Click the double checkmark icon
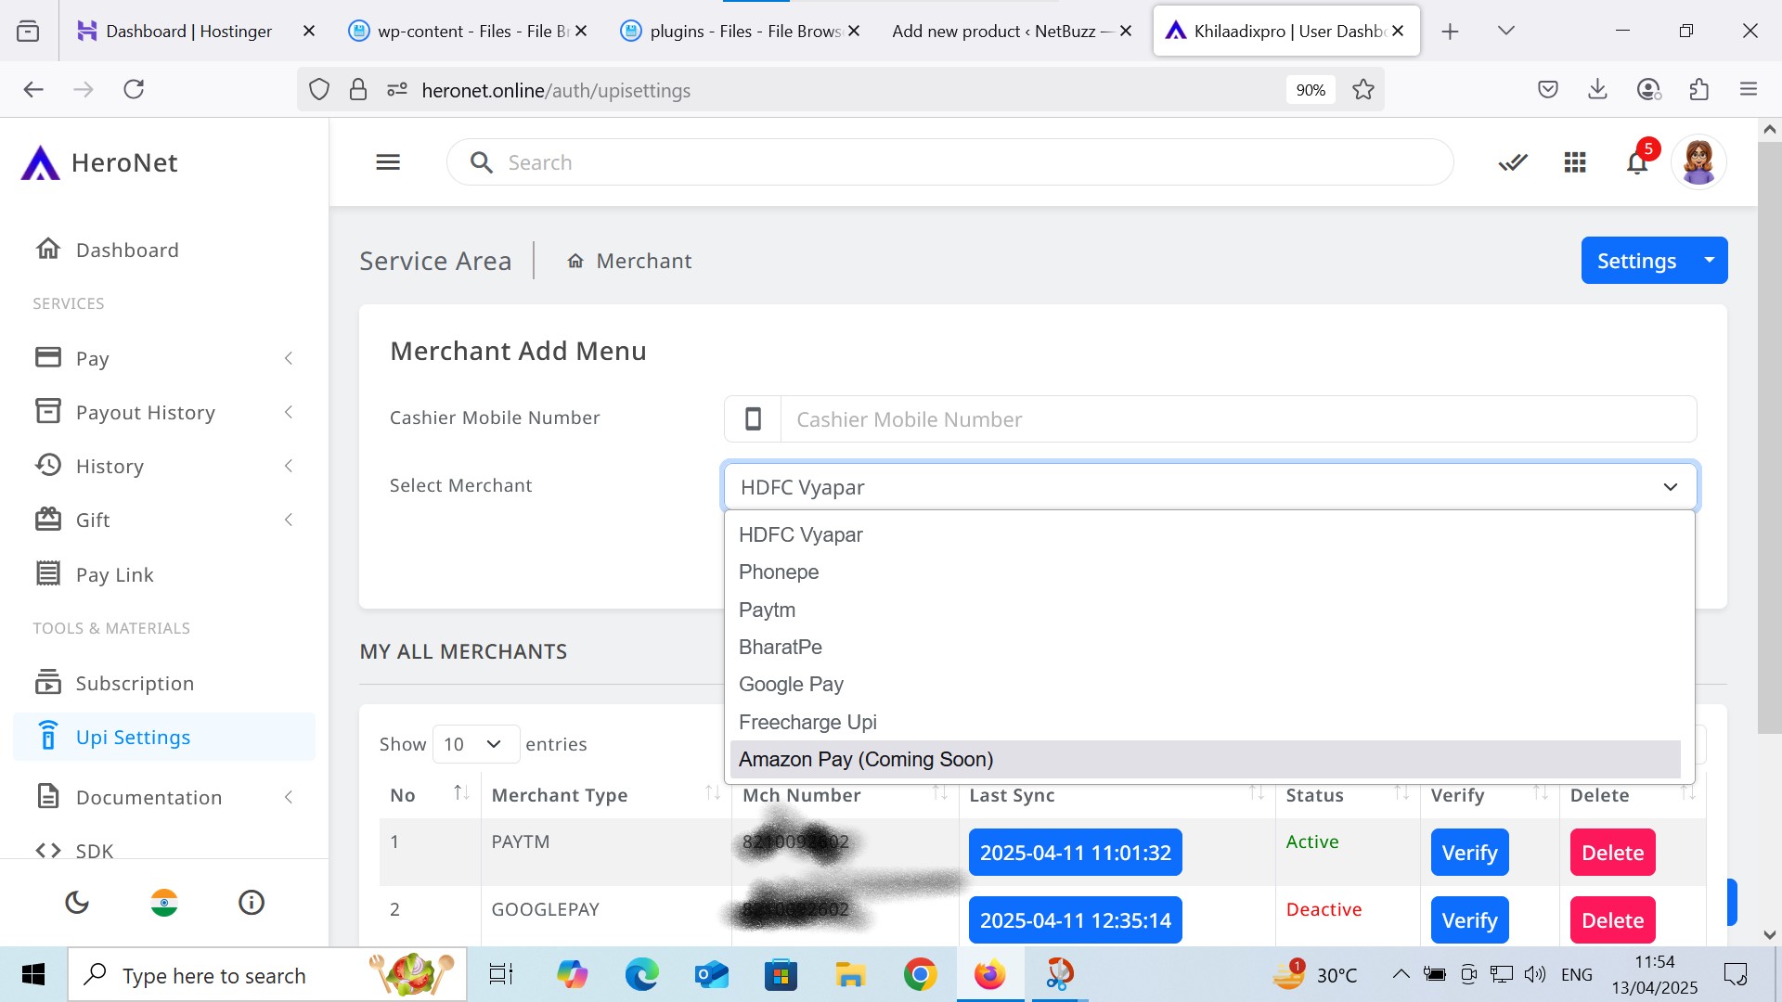 click(x=1513, y=163)
